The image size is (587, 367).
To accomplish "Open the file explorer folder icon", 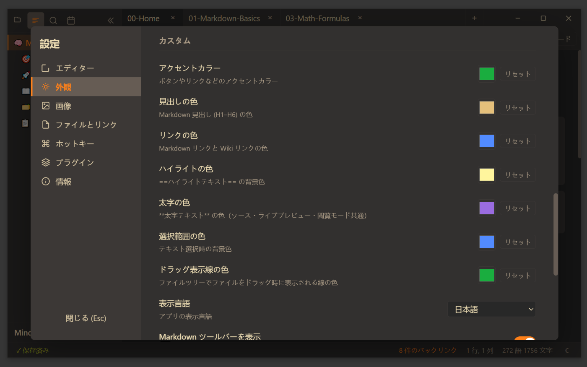I will [x=17, y=20].
